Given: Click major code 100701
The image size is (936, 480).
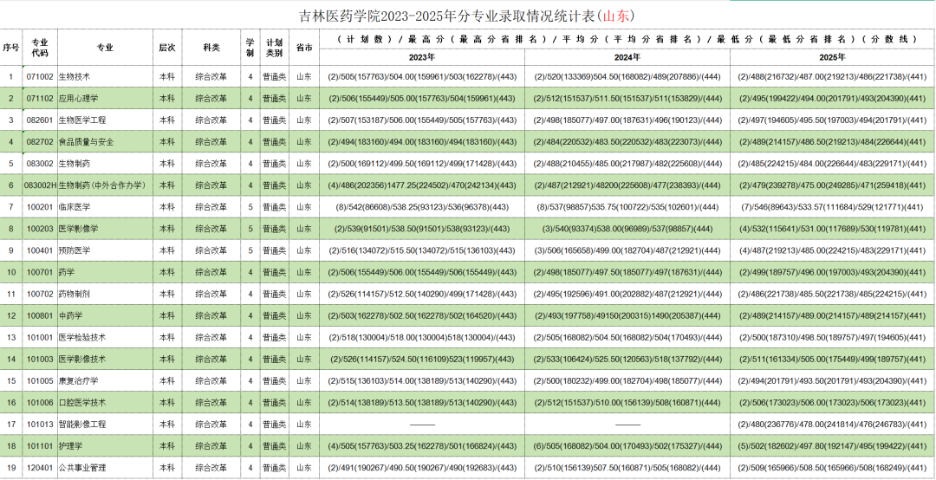Looking at the screenshot, I should (x=40, y=272).
